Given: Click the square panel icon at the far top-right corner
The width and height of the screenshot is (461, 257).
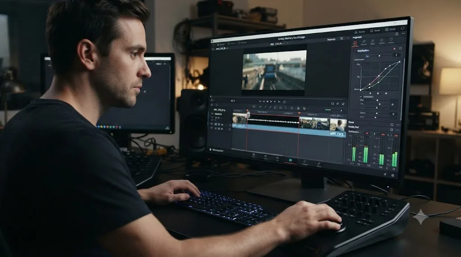Looking at the screenshot, I should (x=402, y=28).
